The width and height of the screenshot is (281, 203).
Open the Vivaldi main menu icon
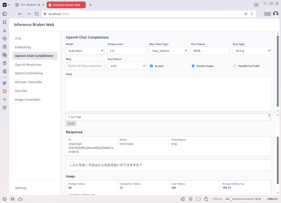(x=5, y=5)
